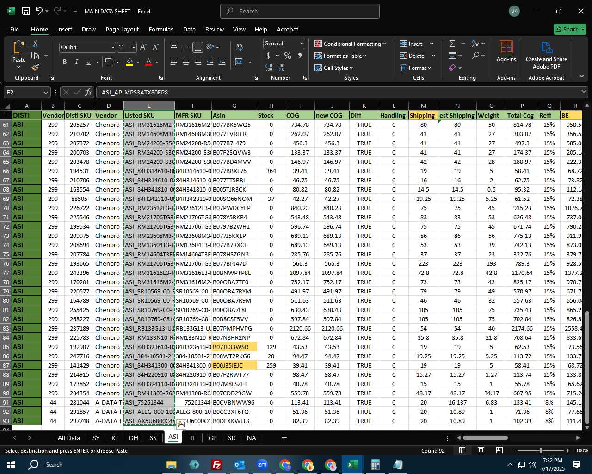Click the AutoSum sigma icon
The image size is (592, 474).
tap(452, 44)
